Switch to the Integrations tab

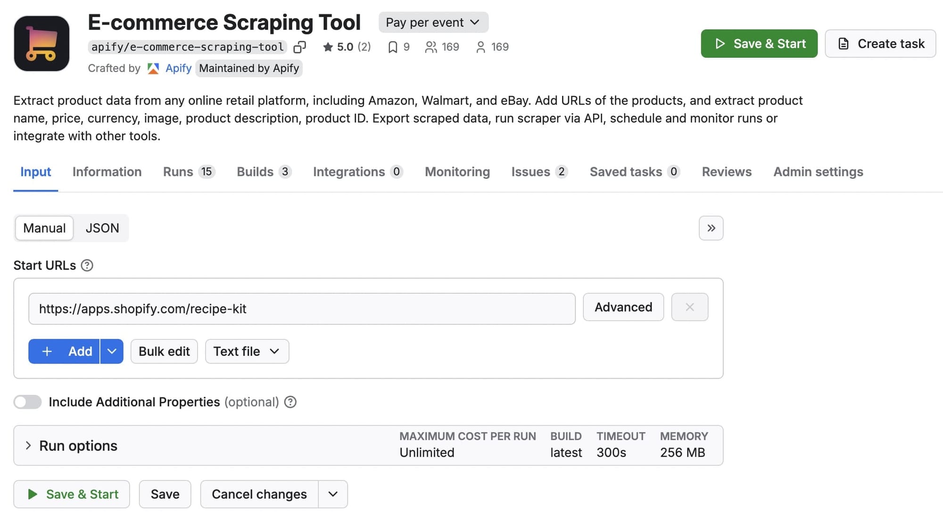349,171
